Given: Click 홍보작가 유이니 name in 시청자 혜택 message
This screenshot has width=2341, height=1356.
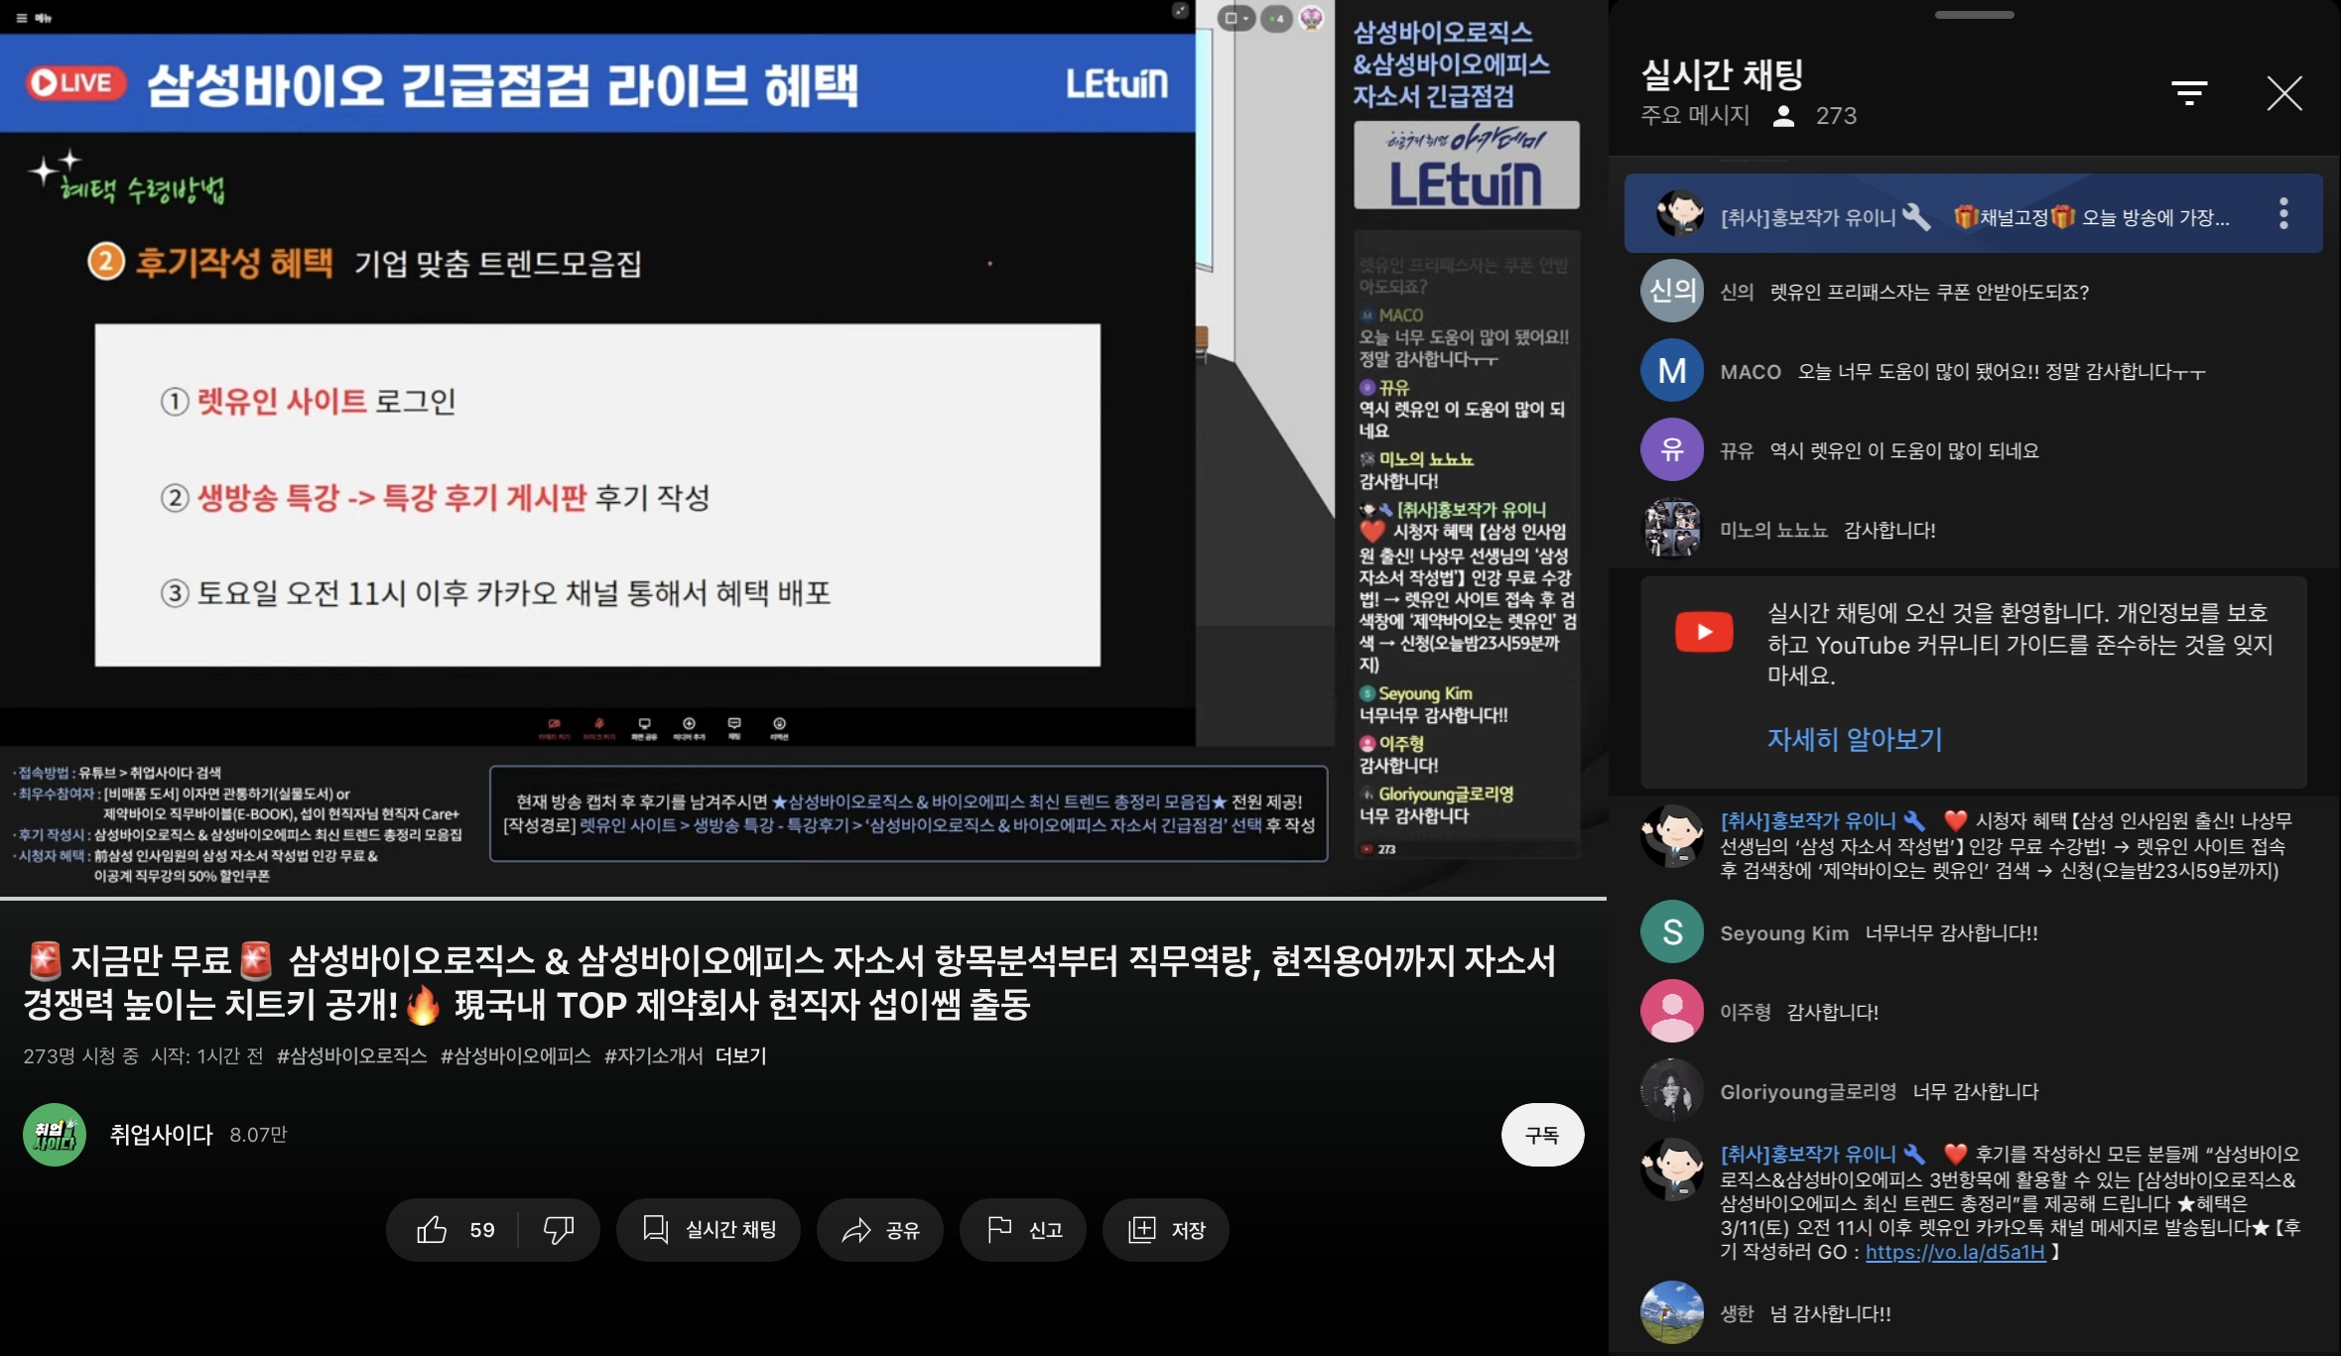Looking at the screenshot, I should (1808, 821).
